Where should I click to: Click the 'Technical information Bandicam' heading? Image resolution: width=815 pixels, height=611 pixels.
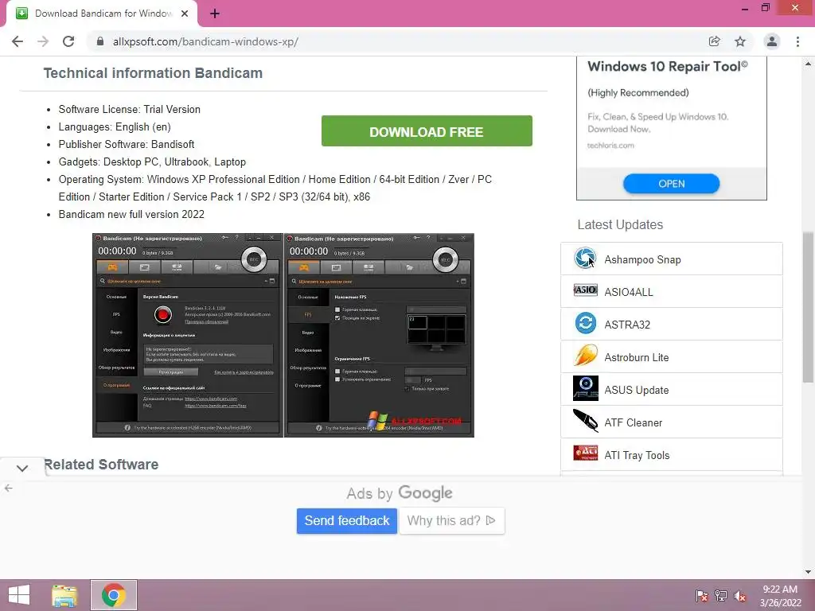153,72
